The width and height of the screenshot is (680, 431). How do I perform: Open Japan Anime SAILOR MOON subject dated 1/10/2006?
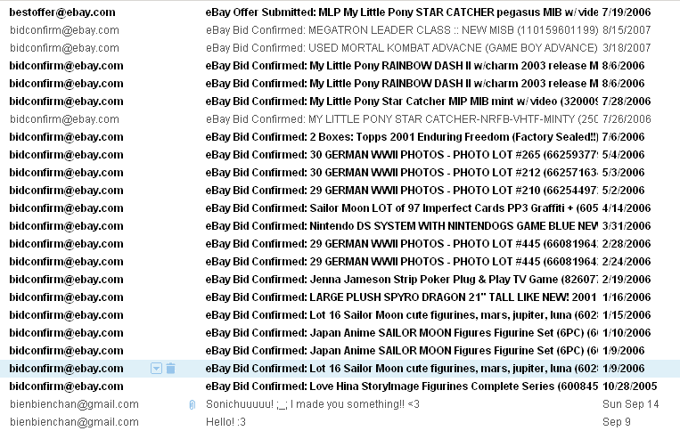[402, 333]
